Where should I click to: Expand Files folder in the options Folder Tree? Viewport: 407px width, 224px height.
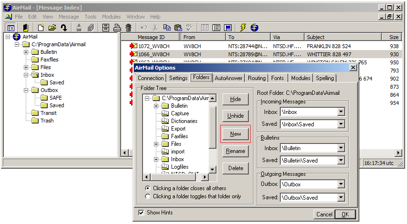pyautogui.click(x=156, y=144)
